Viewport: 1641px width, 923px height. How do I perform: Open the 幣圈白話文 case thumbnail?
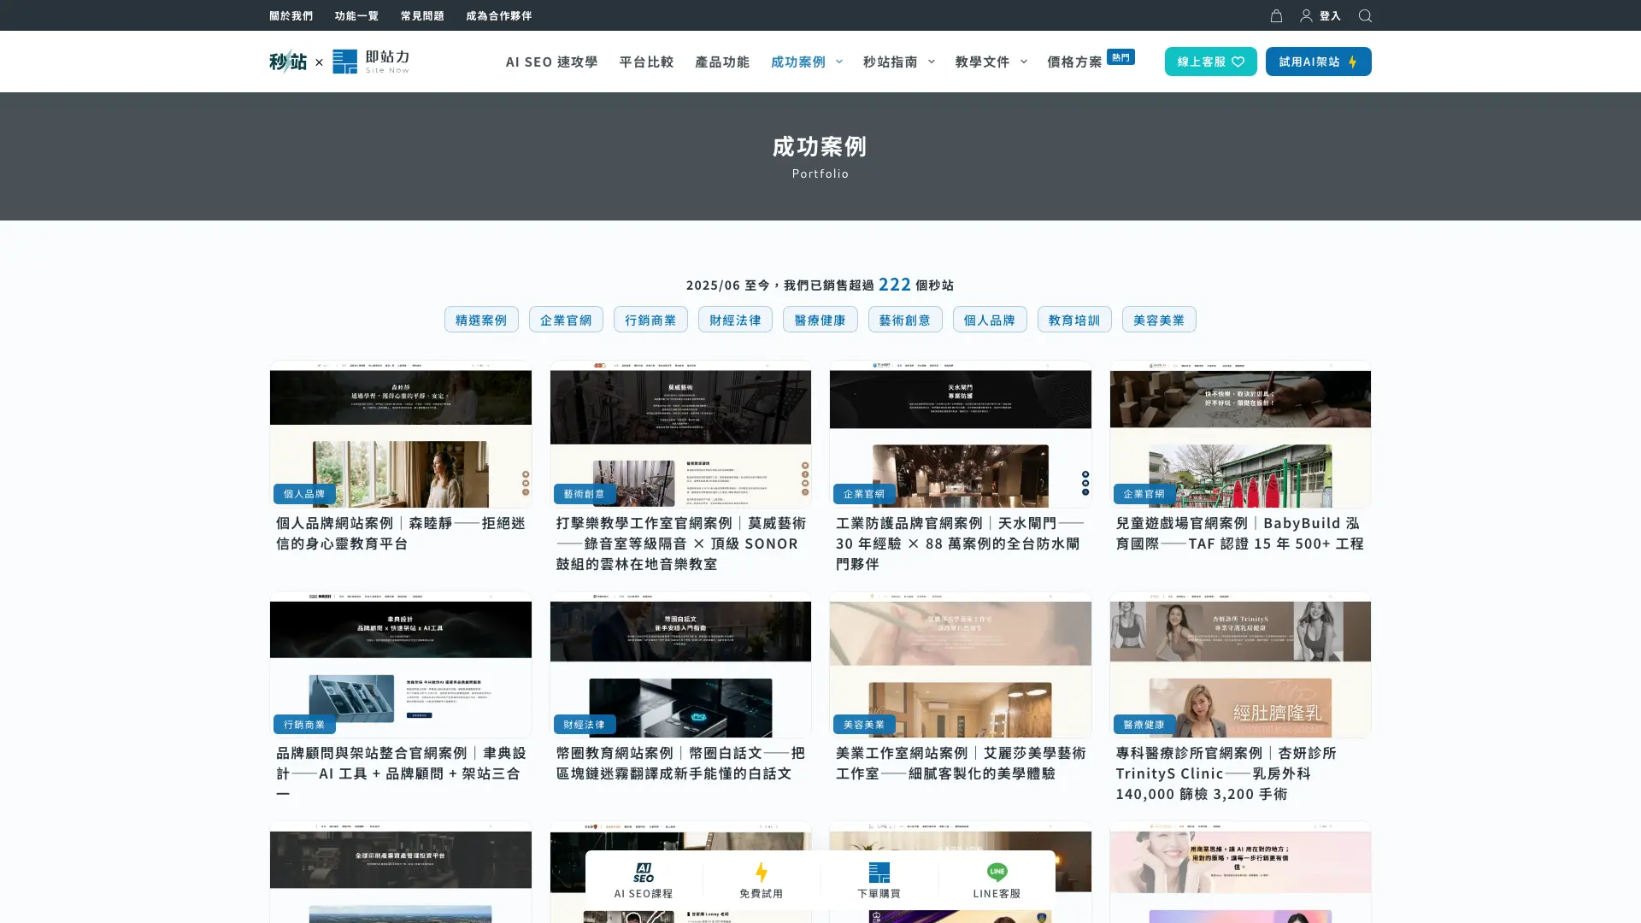[x=680, y=664]
